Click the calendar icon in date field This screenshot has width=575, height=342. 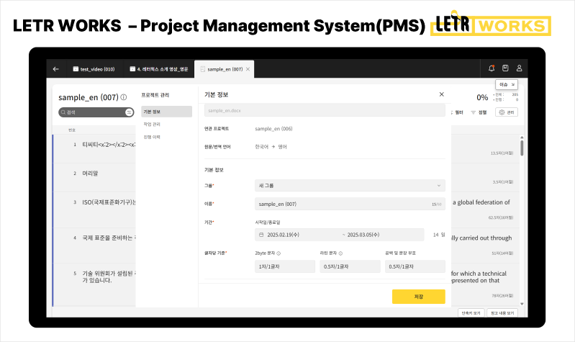tap(261, 235)
